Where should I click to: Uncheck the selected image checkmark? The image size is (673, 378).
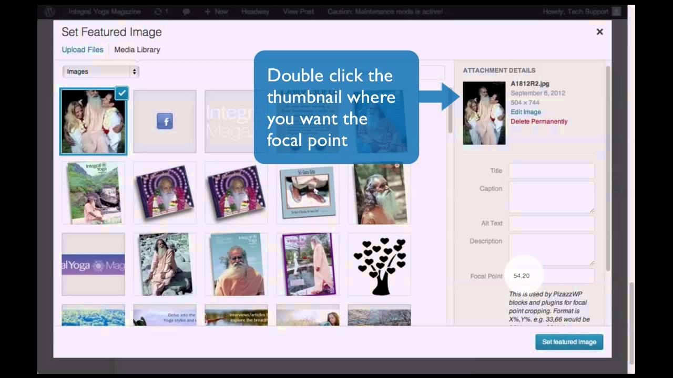pos(122,93)
